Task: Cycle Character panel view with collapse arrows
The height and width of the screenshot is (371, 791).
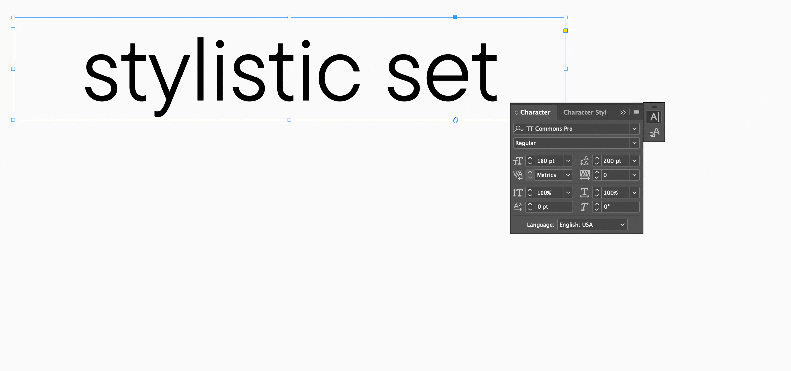Action: [x=516, y=113]
